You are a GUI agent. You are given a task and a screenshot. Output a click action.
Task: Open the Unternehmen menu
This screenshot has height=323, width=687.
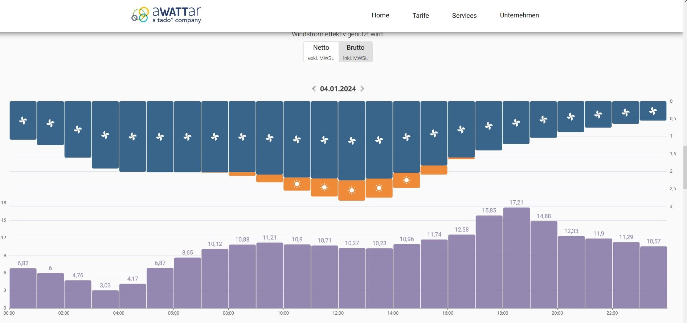(x=519, y=15)
